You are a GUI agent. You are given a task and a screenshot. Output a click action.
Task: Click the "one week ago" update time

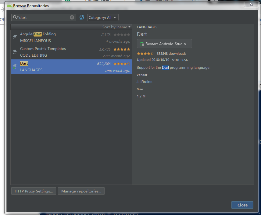118,71
